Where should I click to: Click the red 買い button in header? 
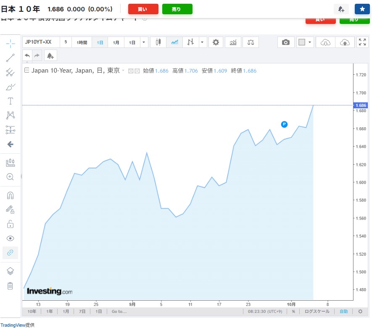[143, 9]
